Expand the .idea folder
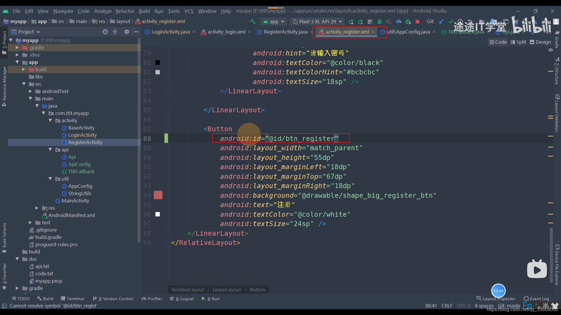561x315 pixels. [x=17, y=55]
